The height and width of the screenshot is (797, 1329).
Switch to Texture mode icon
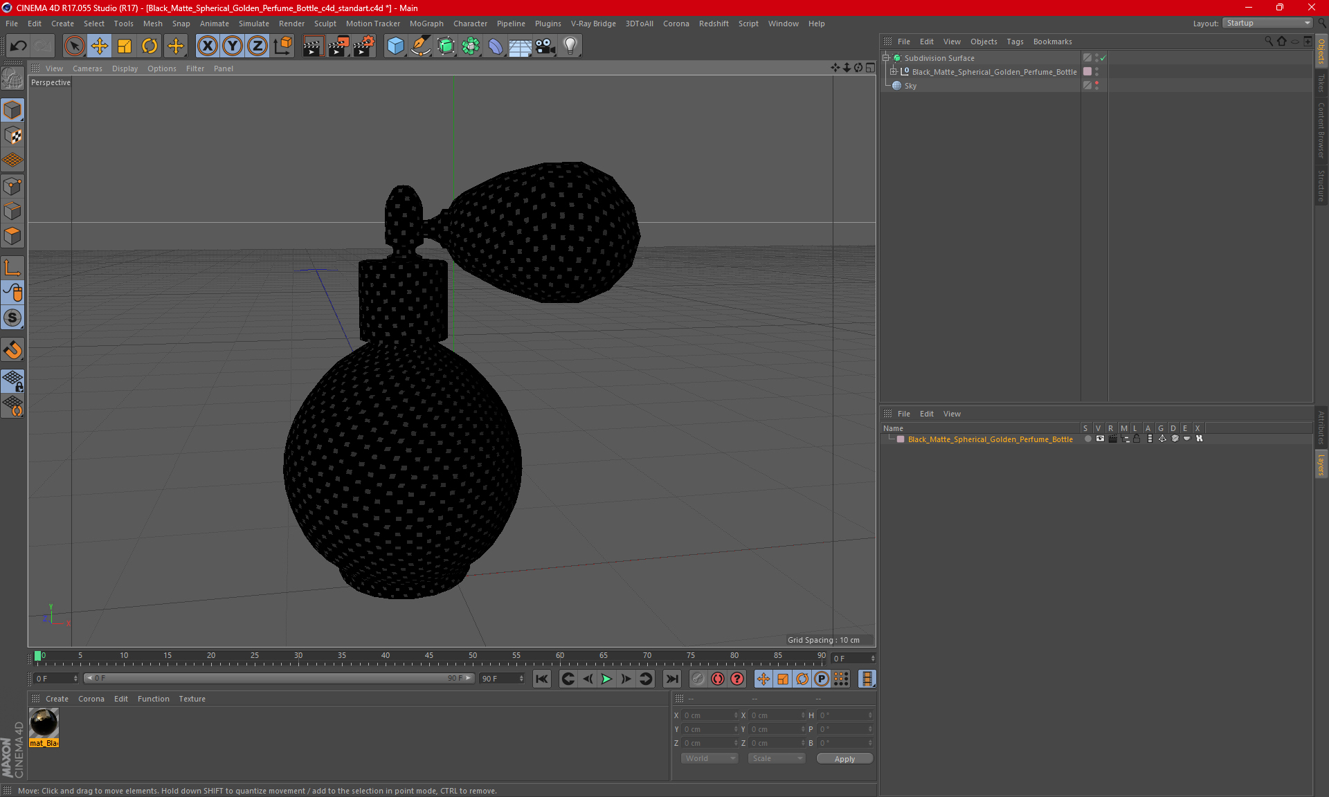click(12, 135)
